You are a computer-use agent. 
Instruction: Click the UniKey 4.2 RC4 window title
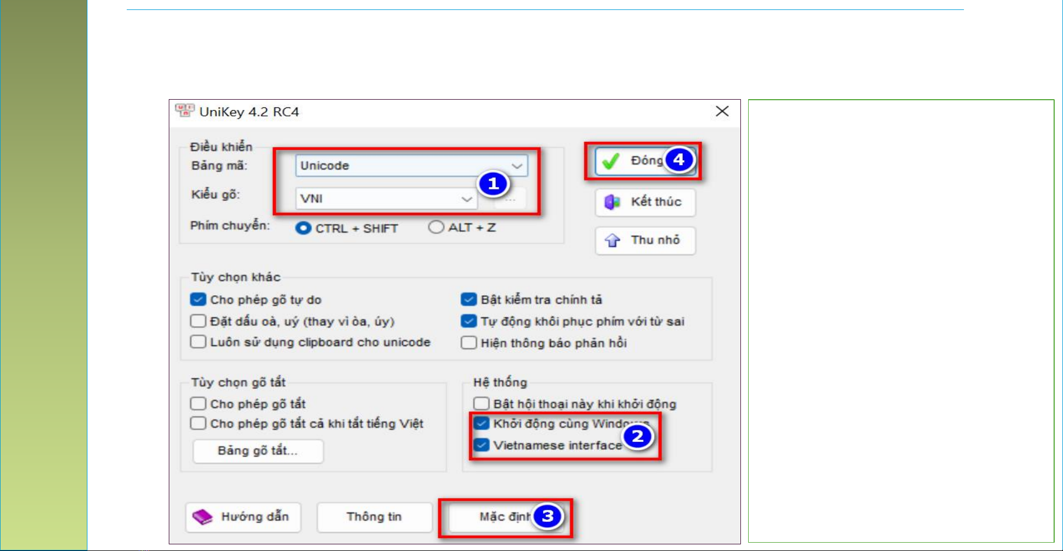pyautogui.click(x=249, y=112)
